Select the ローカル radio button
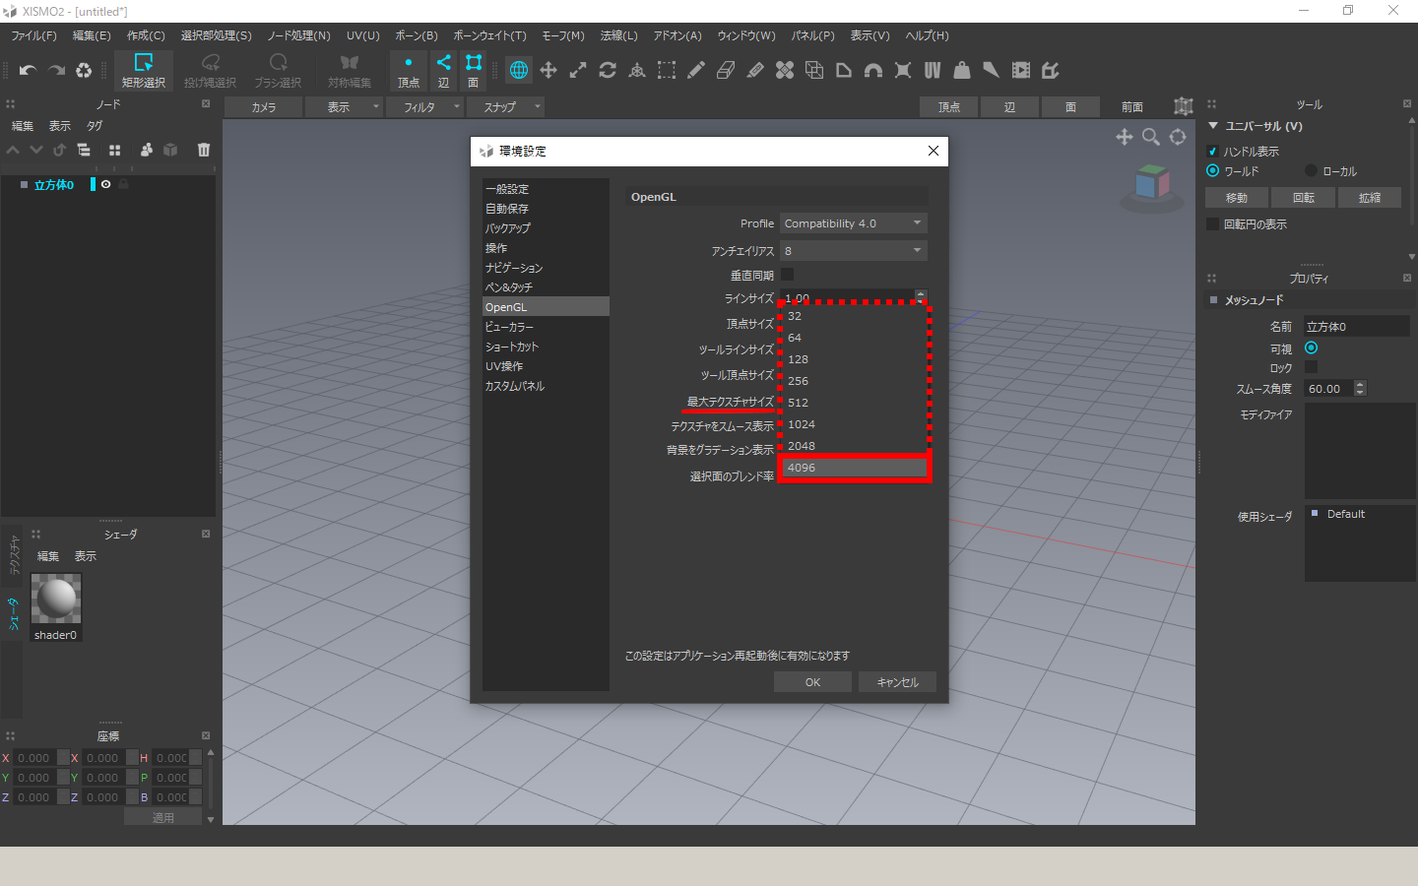Image resolution: width=1418 pixels, height=886 pixels. [x=1311, y=171]
